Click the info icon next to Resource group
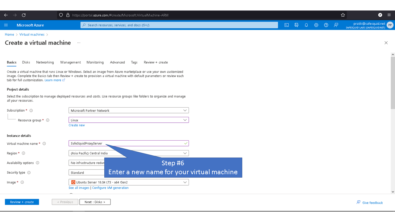Screen dimensions: 395x222 (48, 120)
